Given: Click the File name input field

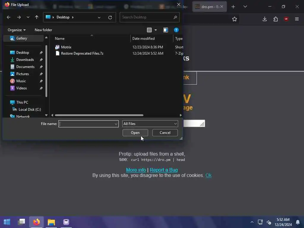Looking at the screenshot, I should pyautogui.click(x=86, y=124).
